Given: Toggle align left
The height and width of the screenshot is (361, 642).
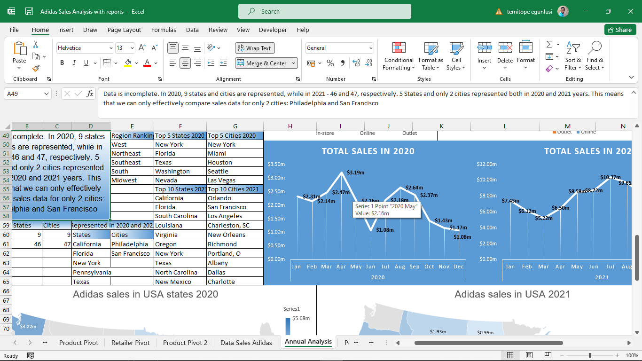Looking at the screenshot, I should tap(173, 63).
